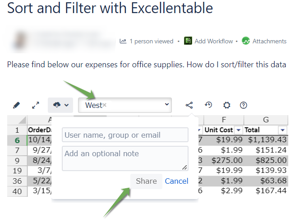Select row header 19

pos(17,171)
